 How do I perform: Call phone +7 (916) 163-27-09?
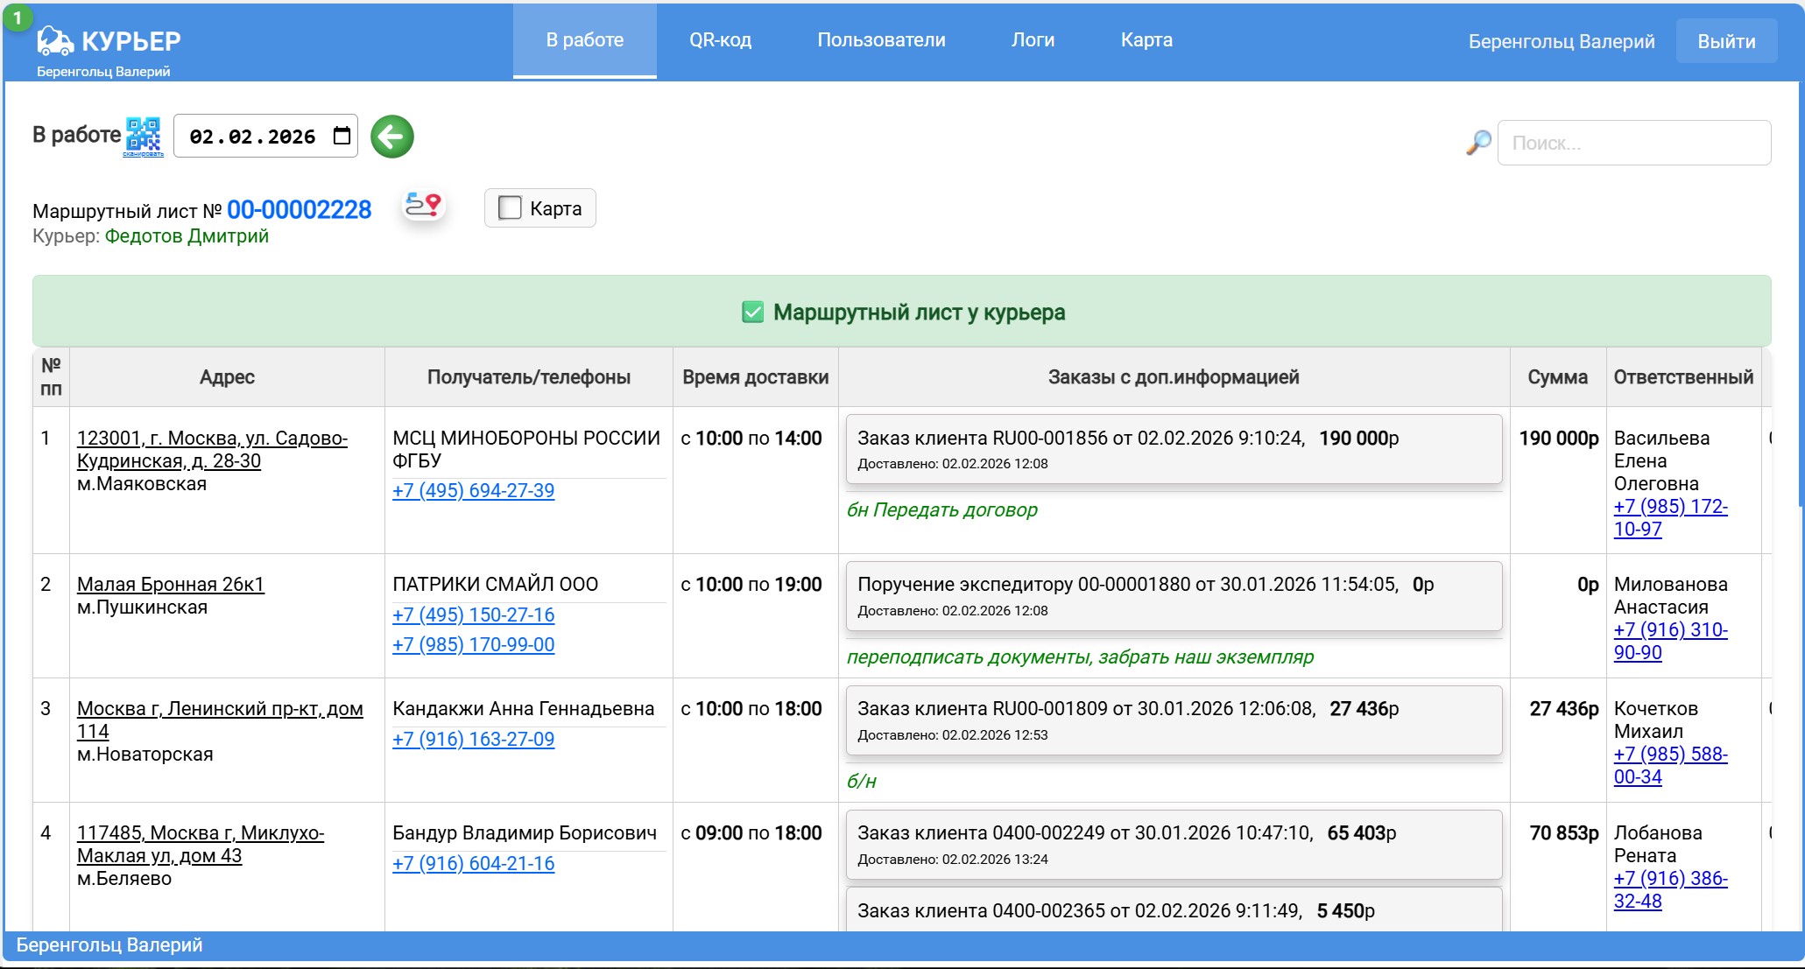pyautogui.click(x=473, y=739)
